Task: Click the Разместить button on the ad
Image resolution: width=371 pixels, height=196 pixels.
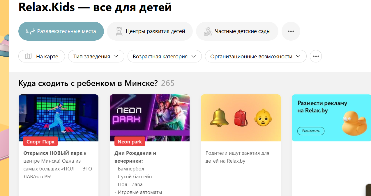Action: [311, 131]
